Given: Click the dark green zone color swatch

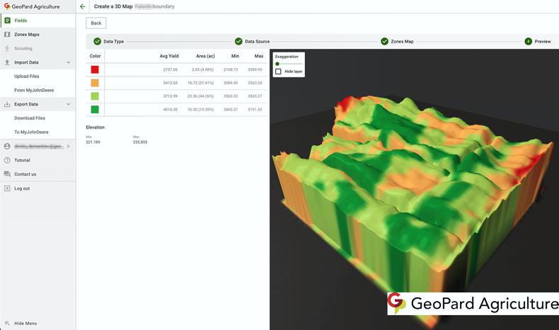Looking at the screenshot, I should point(95,110).
